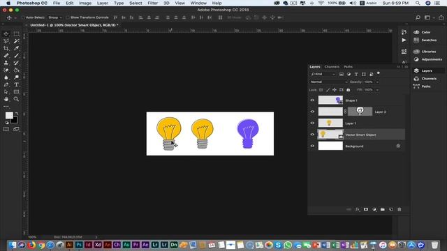Filter layers by type layers
This screenshot has width=447, height=251.
356,74
